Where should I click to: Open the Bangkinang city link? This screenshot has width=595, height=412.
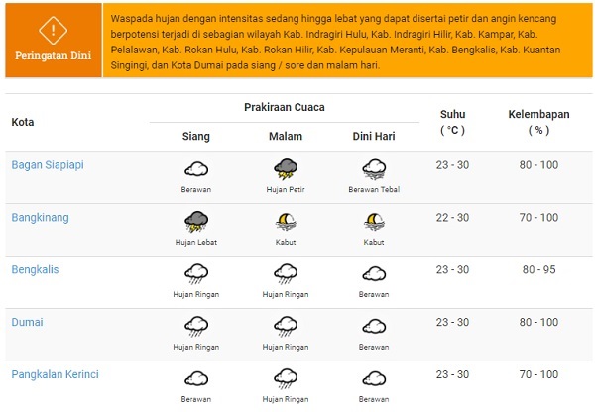[41, 218]
